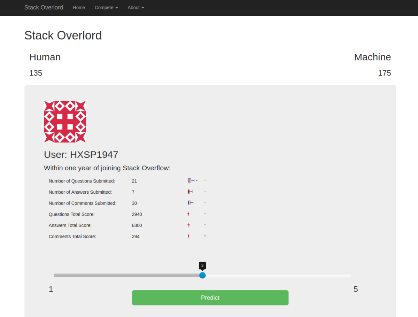Viewport: 418px width, 317px height.
Task: Click the comments submitted value 30
Action: tap(134, 203)
